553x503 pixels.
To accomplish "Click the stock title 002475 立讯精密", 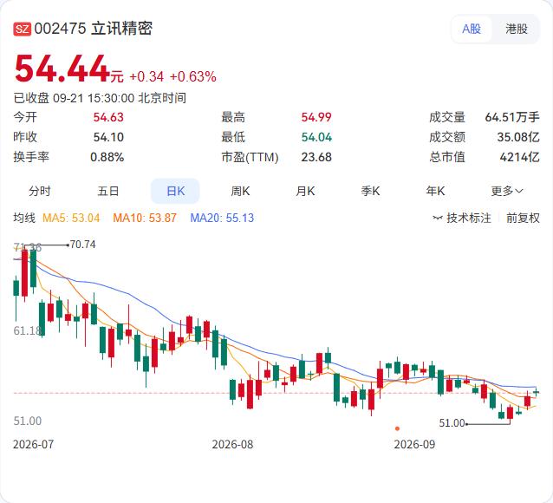I will [94, 29].
